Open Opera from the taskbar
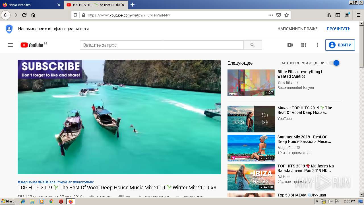The image size is (364, 205). click(x=61, y=201)
